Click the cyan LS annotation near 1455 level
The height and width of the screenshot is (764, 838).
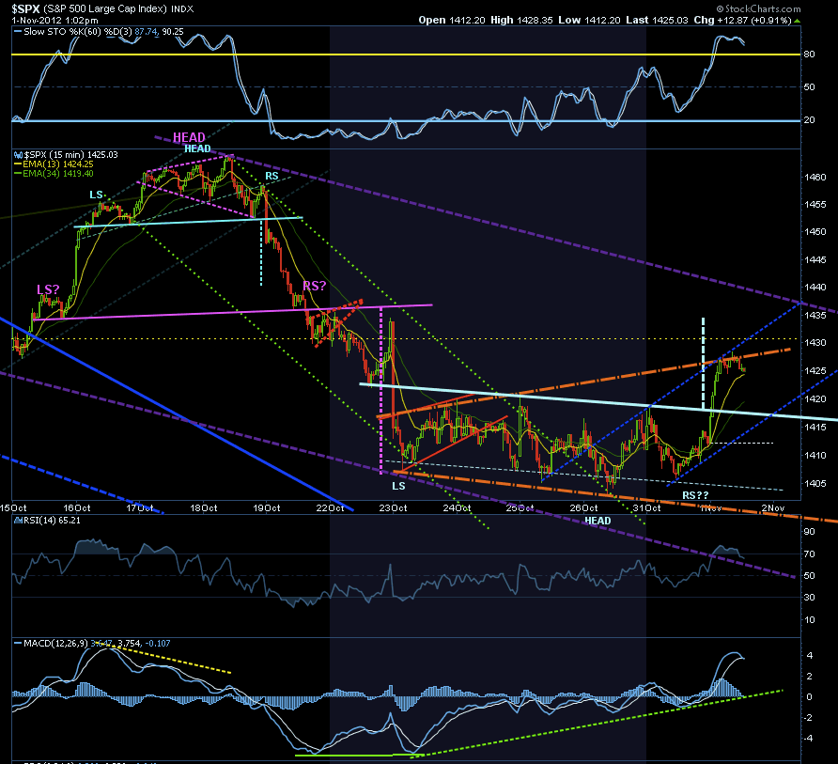(x=96, y=195)
